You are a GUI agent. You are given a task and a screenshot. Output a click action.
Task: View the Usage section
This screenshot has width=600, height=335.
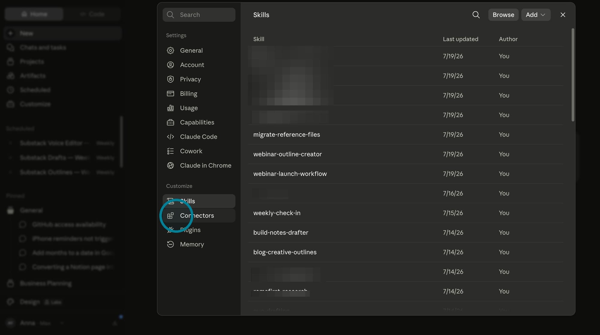[199, 108]
